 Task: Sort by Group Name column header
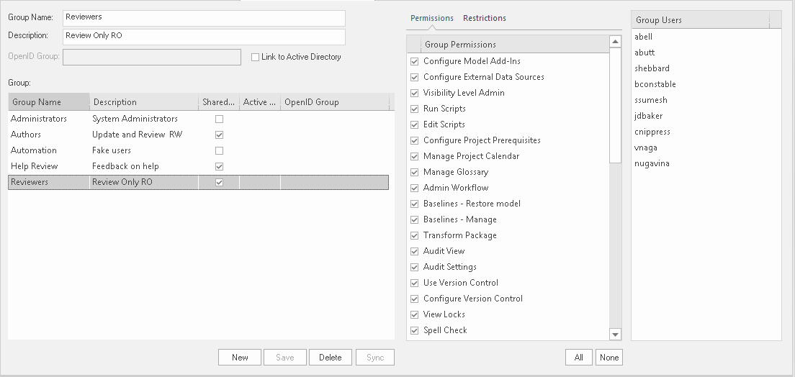click(x=48, y=102)
